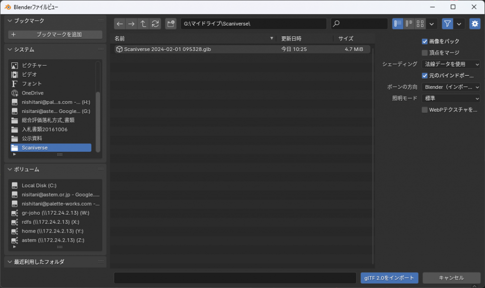Viewport: 485px width, 288px height.
Task: Open rdfs (X:) network drive
Action: click(x=55, y=222)
